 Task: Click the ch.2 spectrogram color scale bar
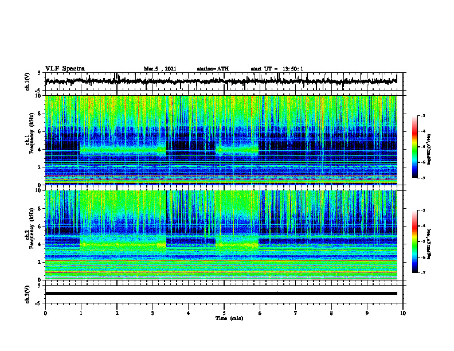coord(414,241)
